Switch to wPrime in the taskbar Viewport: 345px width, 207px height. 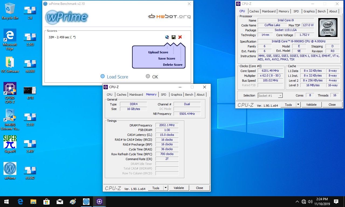[86, 202]
